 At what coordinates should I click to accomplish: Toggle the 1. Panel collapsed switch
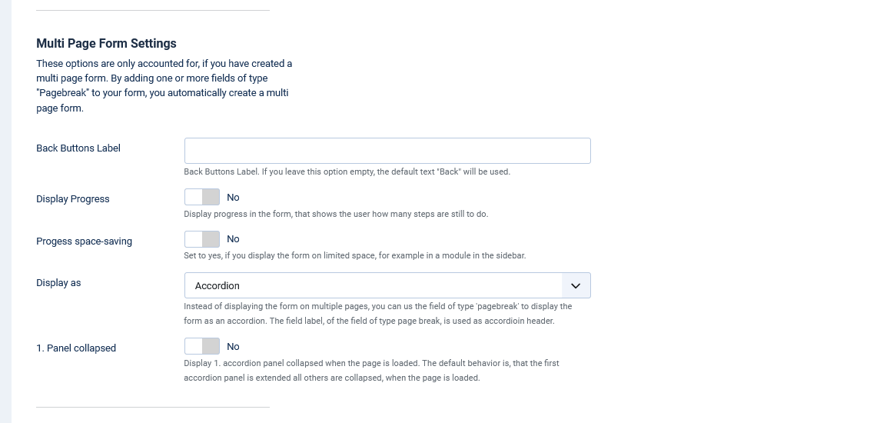point(202,346)
